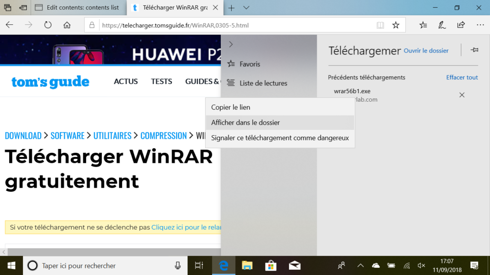The width and height of the screenshot is (490, 275).
Task: Open the Mail app from the taskbar
Action: [x=294, y=265]
